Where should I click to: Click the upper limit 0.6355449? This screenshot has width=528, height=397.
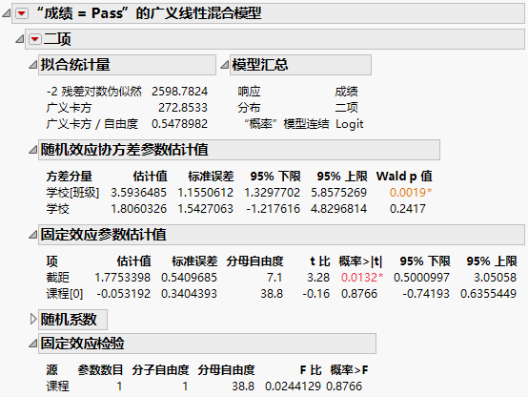pyautogui.click(x=488, y=294)
